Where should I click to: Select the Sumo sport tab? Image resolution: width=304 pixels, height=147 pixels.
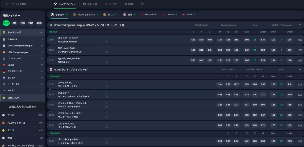click(170, 15)
